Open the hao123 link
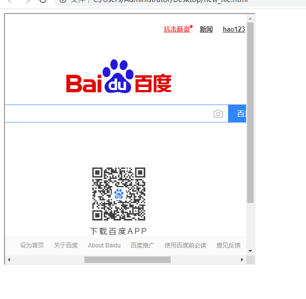The height and width of the screenshot is (299, 306). 234,29
